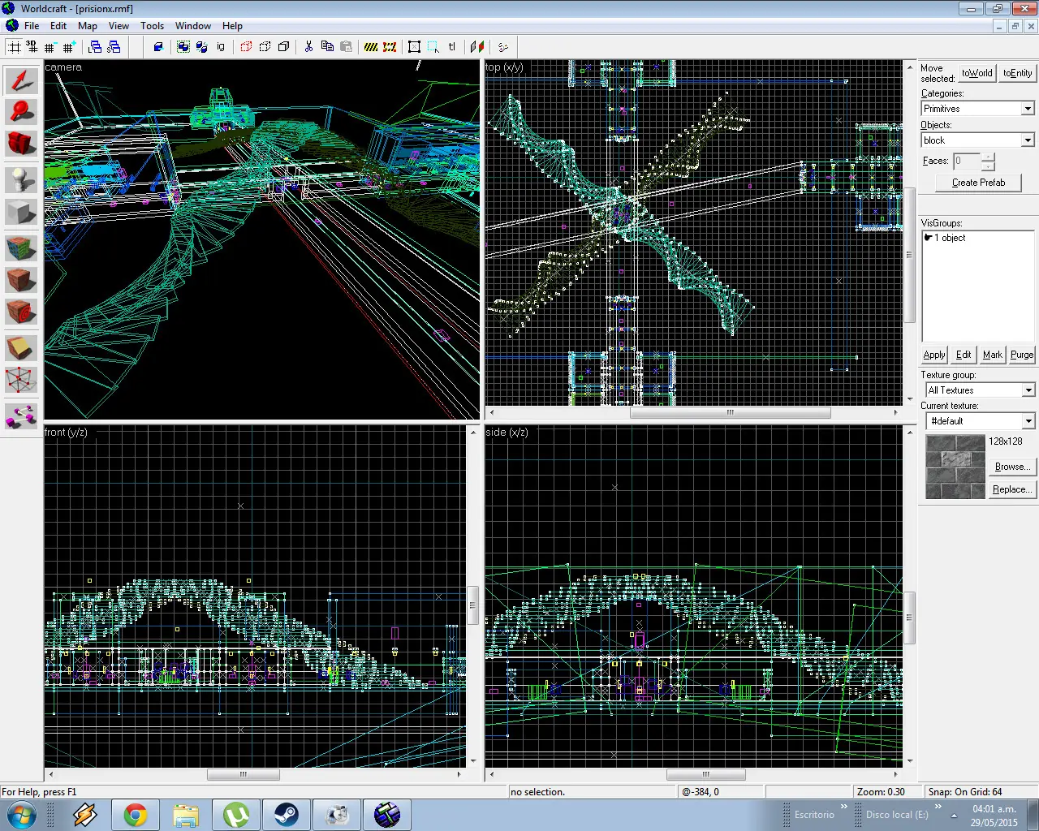Viewport: 1039px width, 831px height.
Task: Click the Browse... texture button
Action: [x=1012, y=467]
